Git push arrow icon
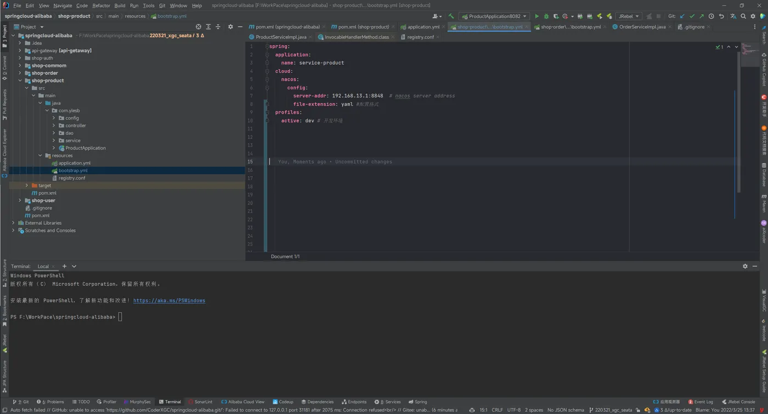Viewport: 768px width, 414px height. click(x=701, y=16)
